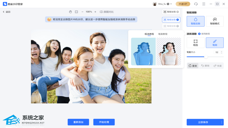Click the user avatar picture

(x=154, y=4)
